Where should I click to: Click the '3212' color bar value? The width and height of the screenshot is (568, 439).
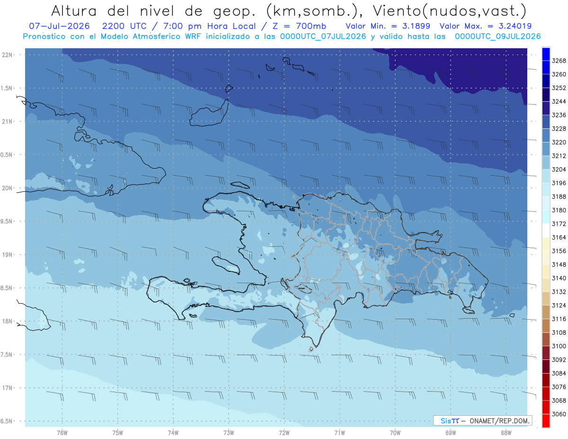click(x=559, y=156)
